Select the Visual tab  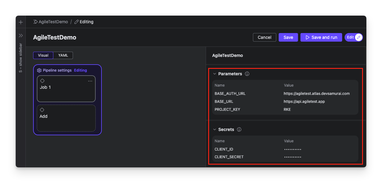point(43,55)
